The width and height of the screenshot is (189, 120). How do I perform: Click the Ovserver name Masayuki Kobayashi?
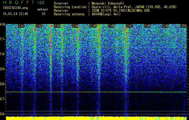[108, 4]
